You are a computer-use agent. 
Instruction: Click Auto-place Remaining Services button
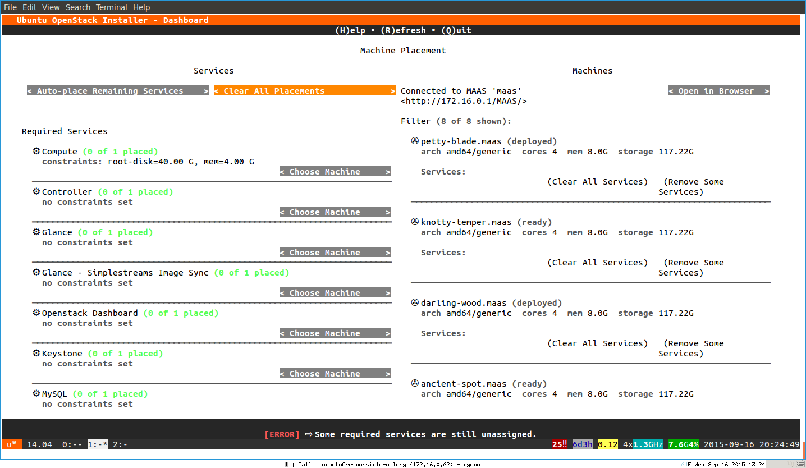point(118,91)
